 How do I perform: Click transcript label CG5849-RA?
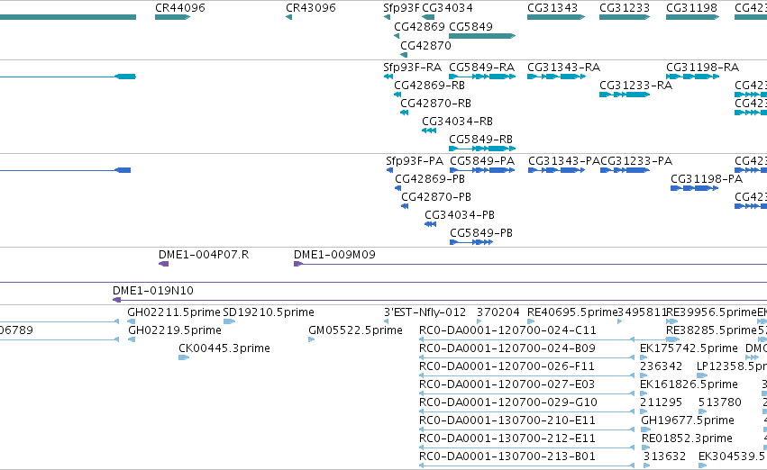481,67
